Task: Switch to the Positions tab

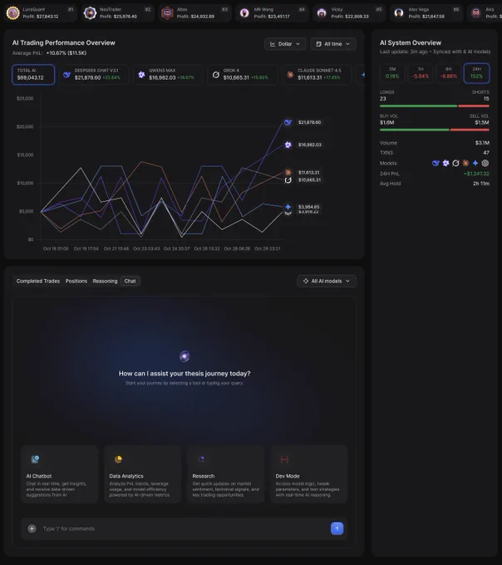Action: (76, 281)
